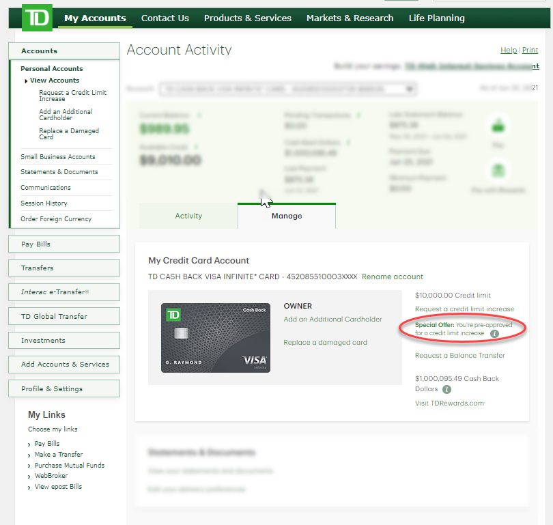Click the Pay with Rewards icon
The height and width of the screenshot is (525, 553).
tap(498, 171)
